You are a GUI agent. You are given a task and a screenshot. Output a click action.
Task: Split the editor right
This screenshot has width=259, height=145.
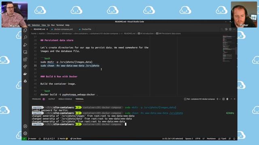(230, 29)
